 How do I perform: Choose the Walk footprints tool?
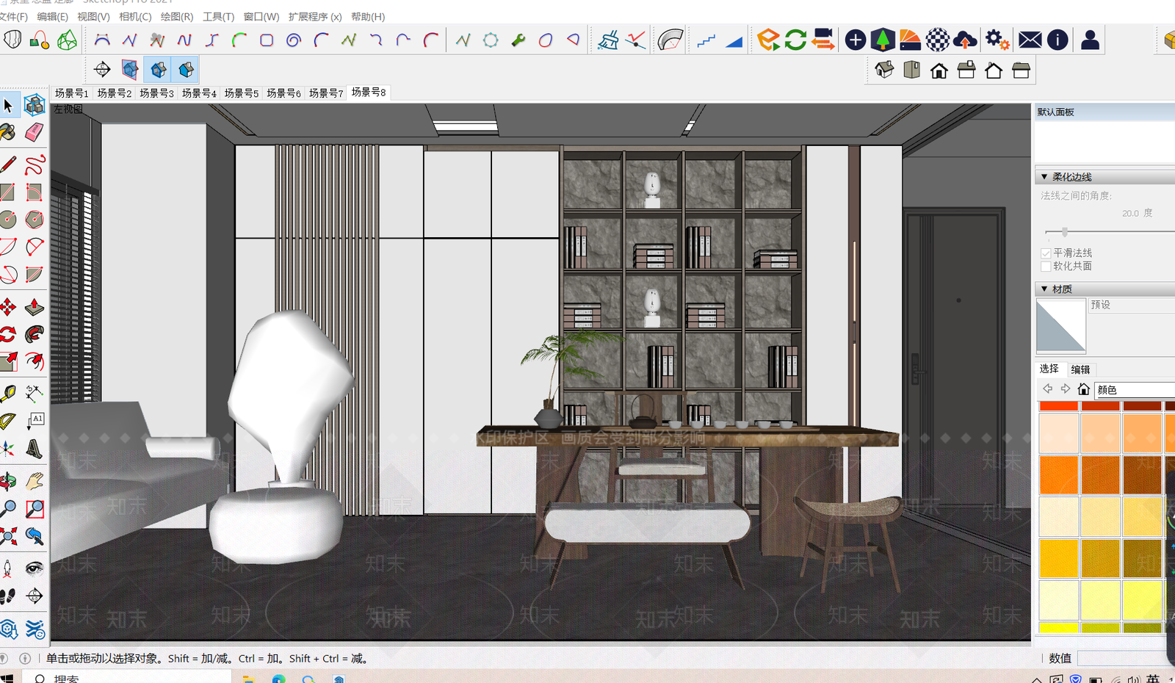pos(8,596)
